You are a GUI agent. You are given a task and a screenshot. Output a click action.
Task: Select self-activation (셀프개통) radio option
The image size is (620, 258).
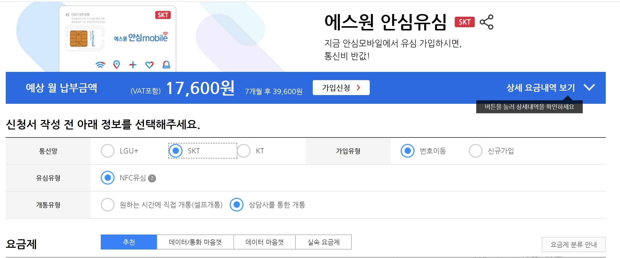pyautogui.click(x=108, y=205)
